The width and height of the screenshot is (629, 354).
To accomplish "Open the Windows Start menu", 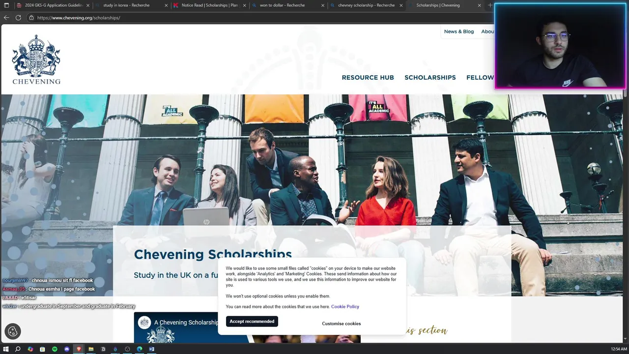I will tap(6, 349).
